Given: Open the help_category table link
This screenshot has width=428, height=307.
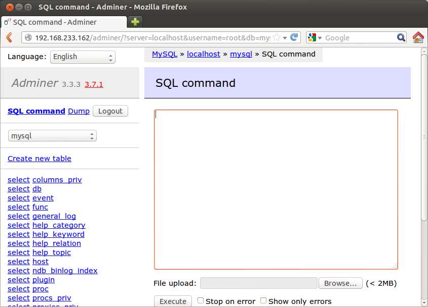Looking at the screenshot, I should tap(59, 225).
